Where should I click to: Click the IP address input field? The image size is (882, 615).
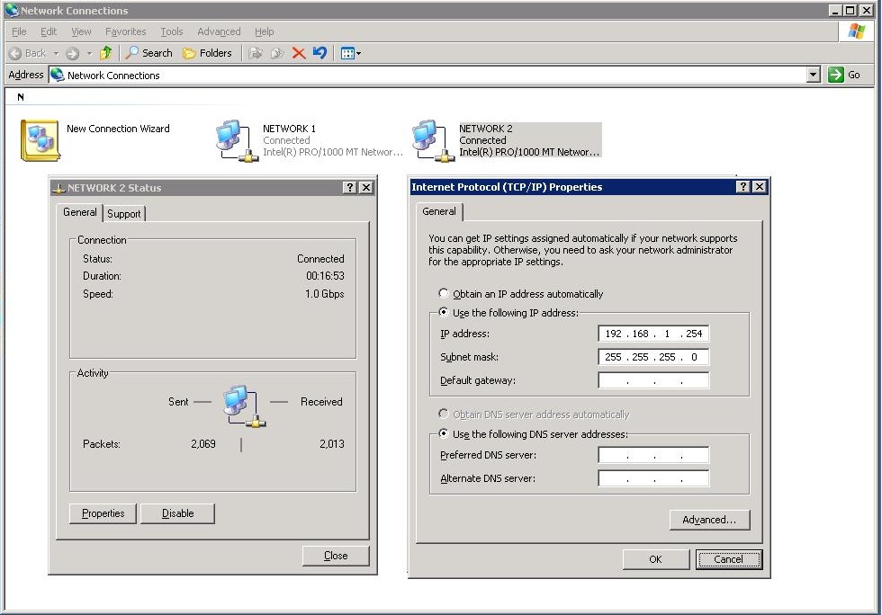pyautogui.click(x=653, y=334)
